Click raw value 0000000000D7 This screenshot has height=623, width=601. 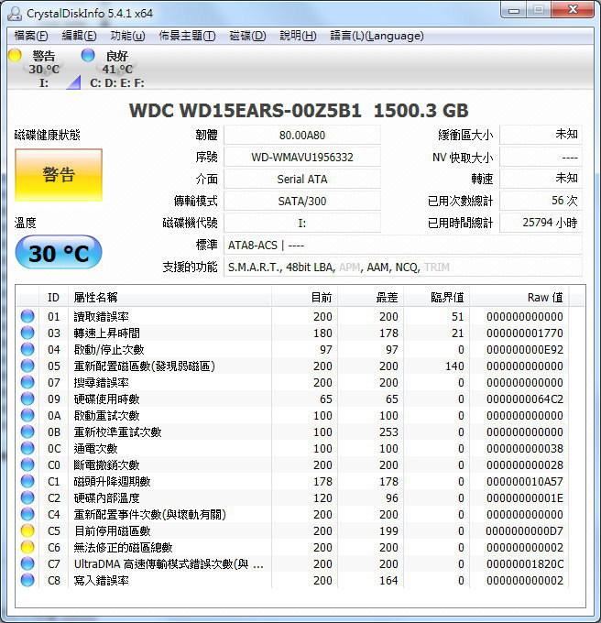(x=525, y=530)
